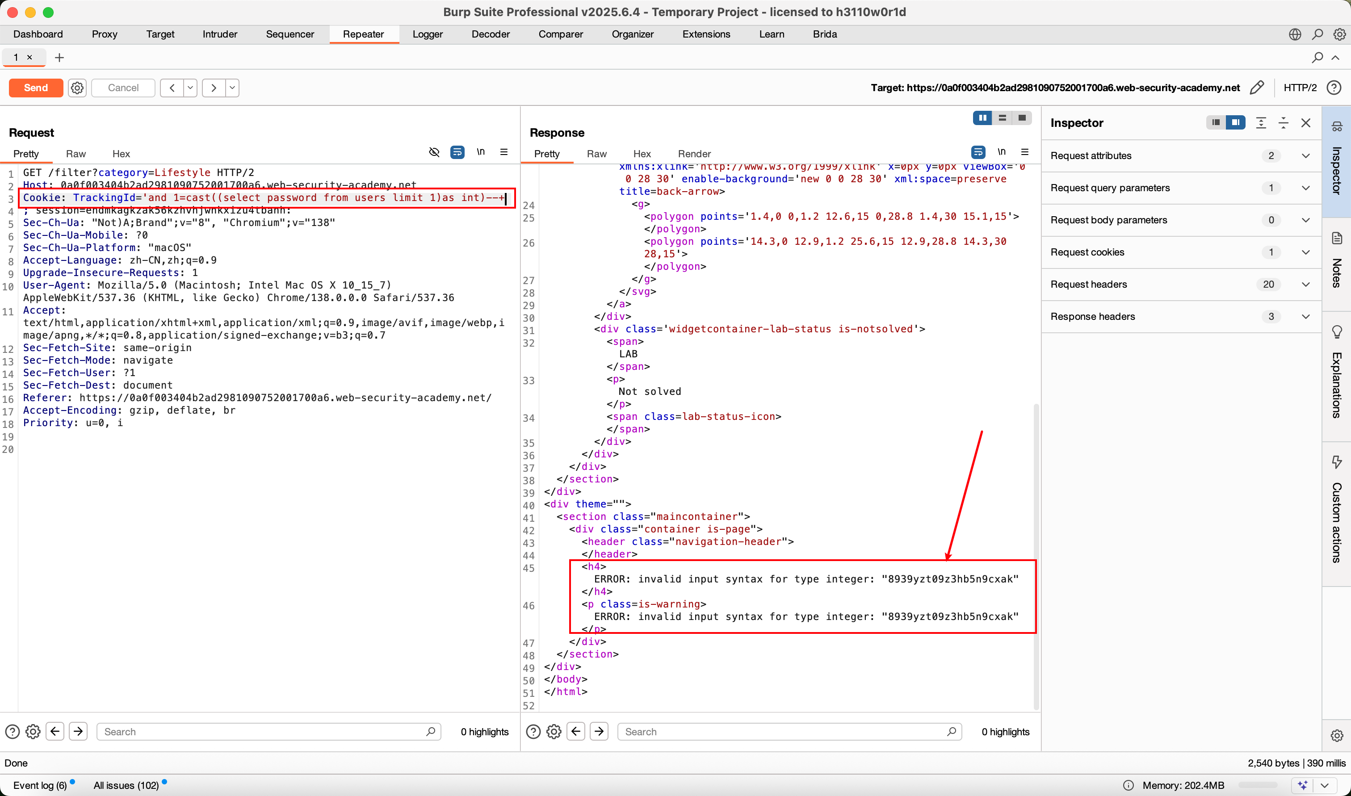Click the Cancel button

(123, 88)
